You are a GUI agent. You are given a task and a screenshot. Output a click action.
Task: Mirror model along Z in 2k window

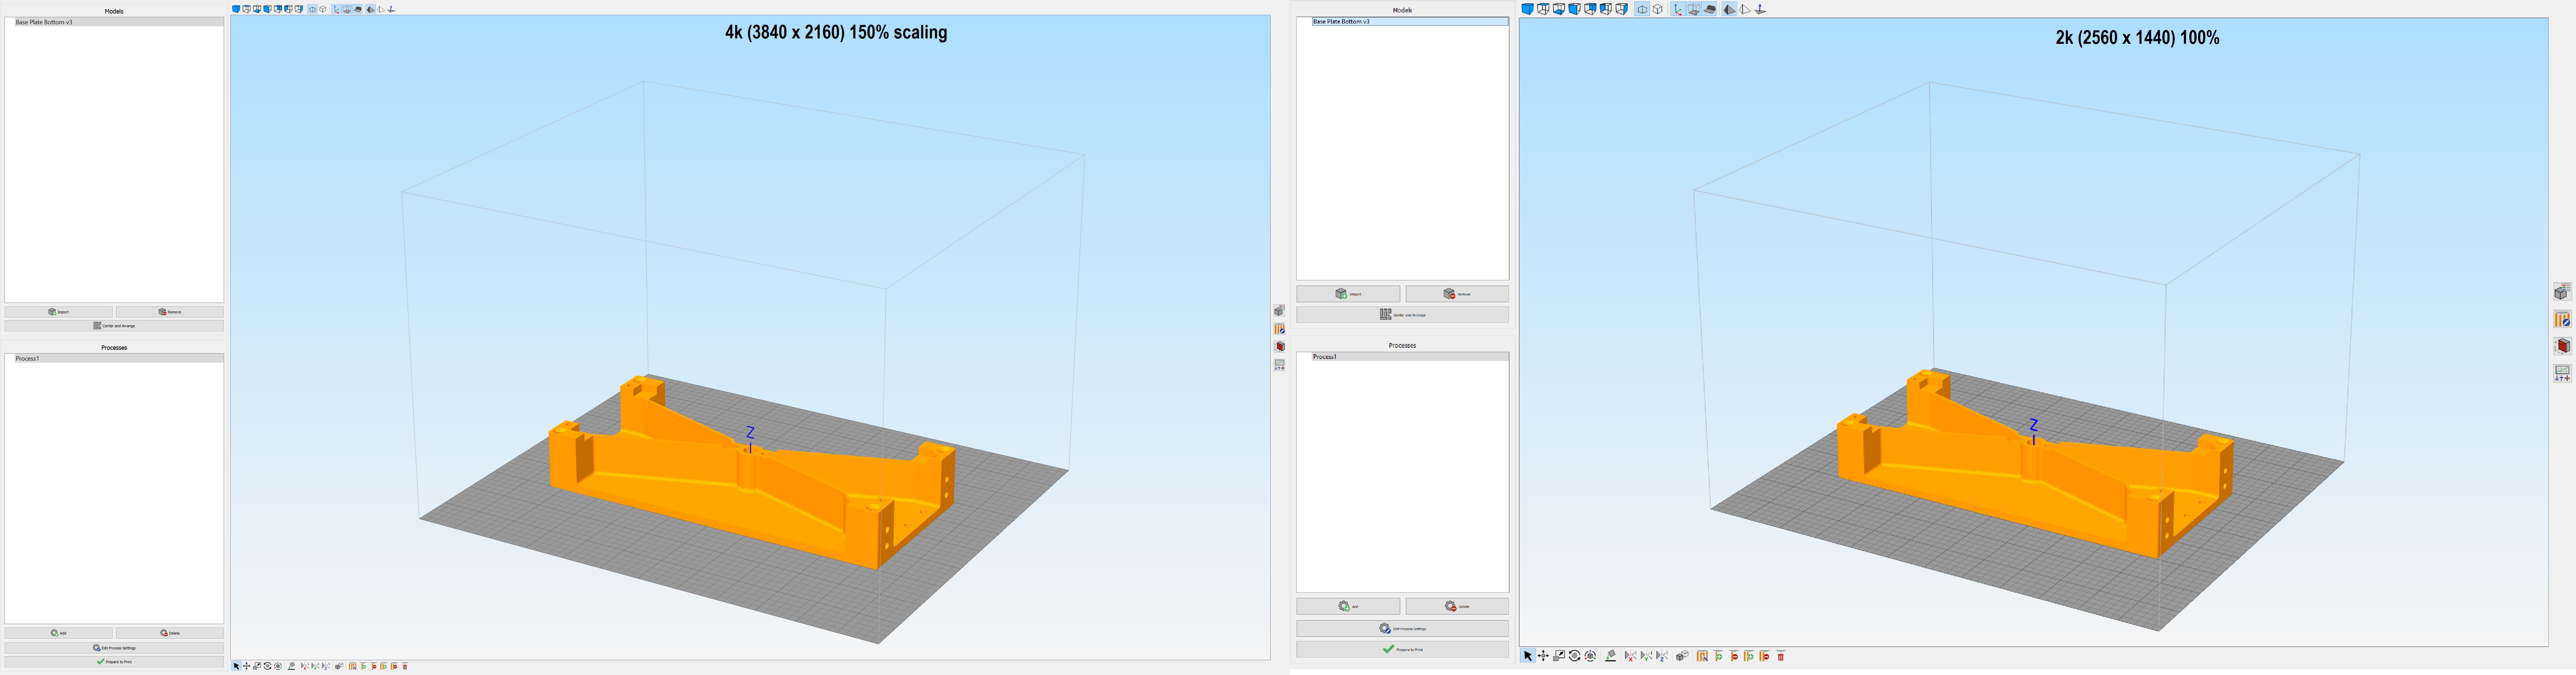[x=1662, y=656]
